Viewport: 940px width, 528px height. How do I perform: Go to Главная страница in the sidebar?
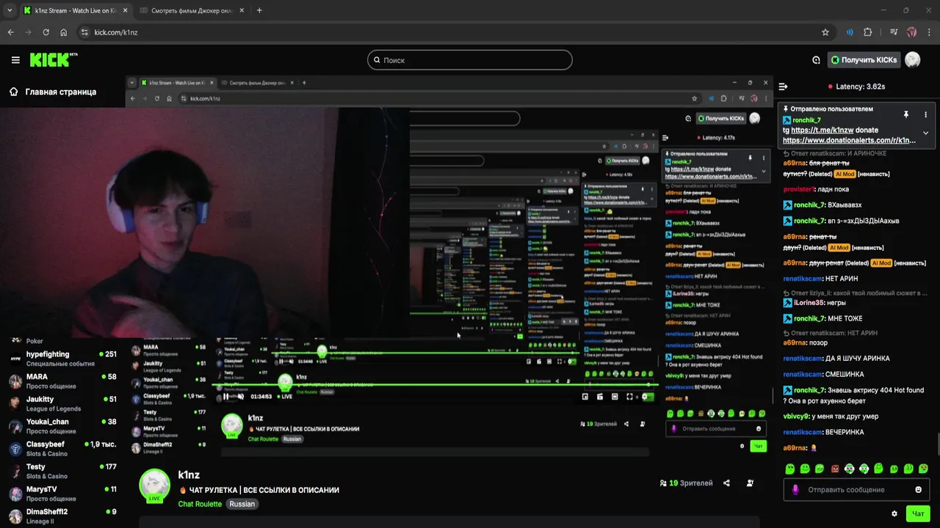coord(53,92)
